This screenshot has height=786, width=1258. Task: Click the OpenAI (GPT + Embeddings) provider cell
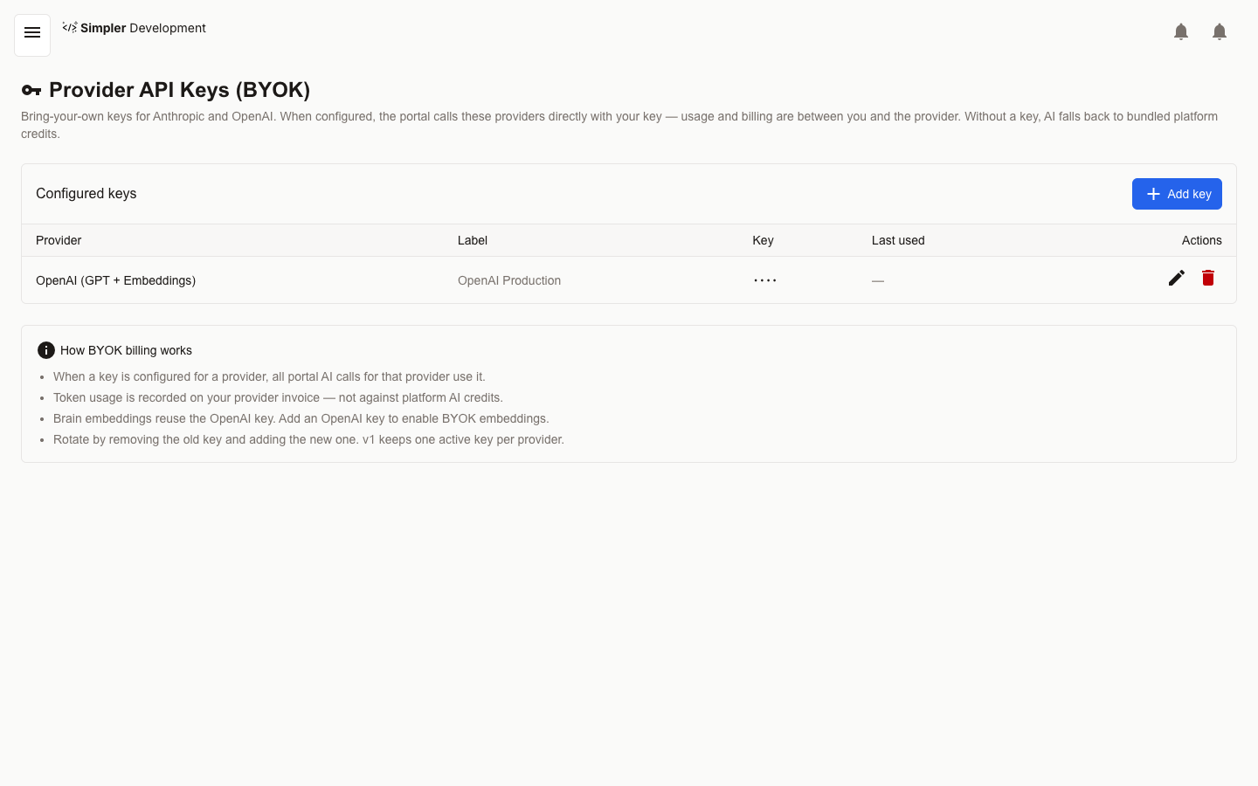pyautogui.click(x=115, y=280)
